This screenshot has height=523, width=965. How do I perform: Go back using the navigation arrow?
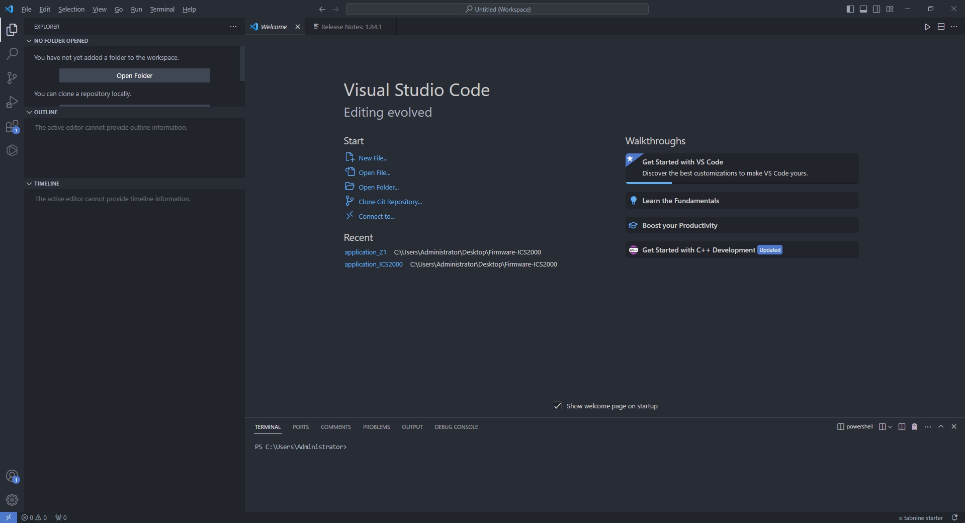pyautogui.click(x=322, y=9)
